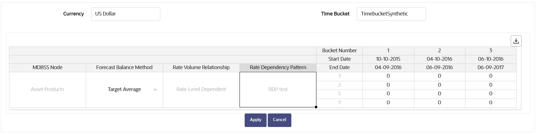Click the Currency input field
This screenshot has height=134, width=536.
[x=125, y=14]
